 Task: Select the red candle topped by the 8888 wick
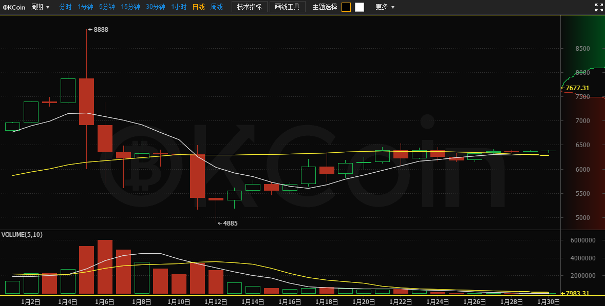click(x=86, y=101)
